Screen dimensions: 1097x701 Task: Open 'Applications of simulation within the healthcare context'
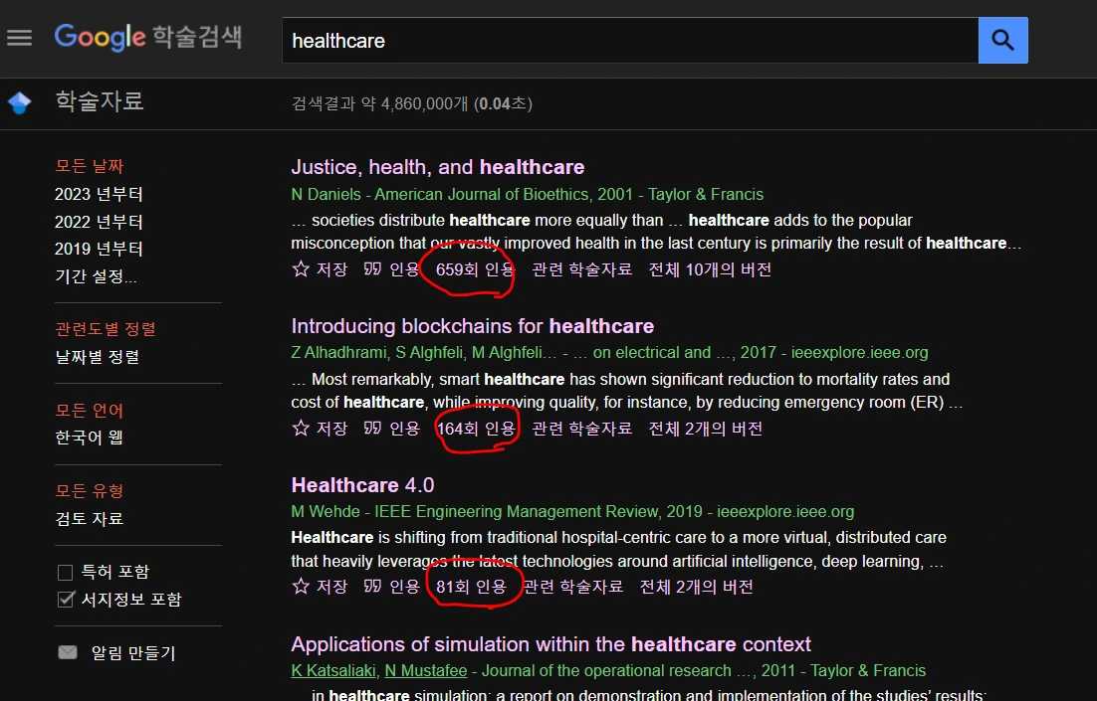pyautogui.click(x=550, y=644)
